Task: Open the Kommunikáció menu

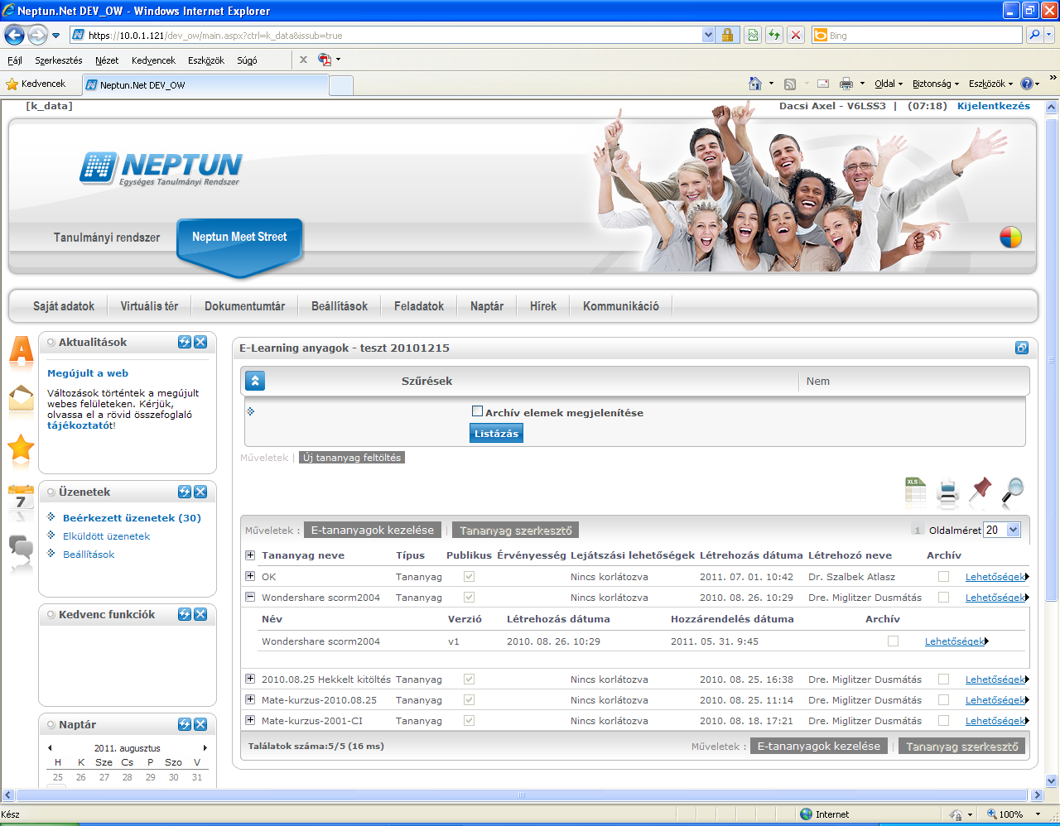Action: pos(621,306)
